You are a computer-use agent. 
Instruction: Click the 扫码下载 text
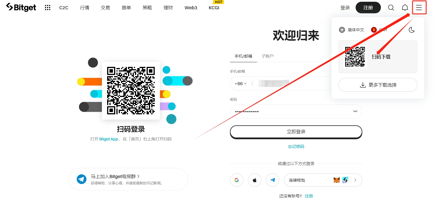[381, 57]
